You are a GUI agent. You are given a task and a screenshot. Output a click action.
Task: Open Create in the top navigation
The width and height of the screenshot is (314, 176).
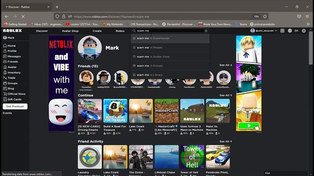click(97, 31)
